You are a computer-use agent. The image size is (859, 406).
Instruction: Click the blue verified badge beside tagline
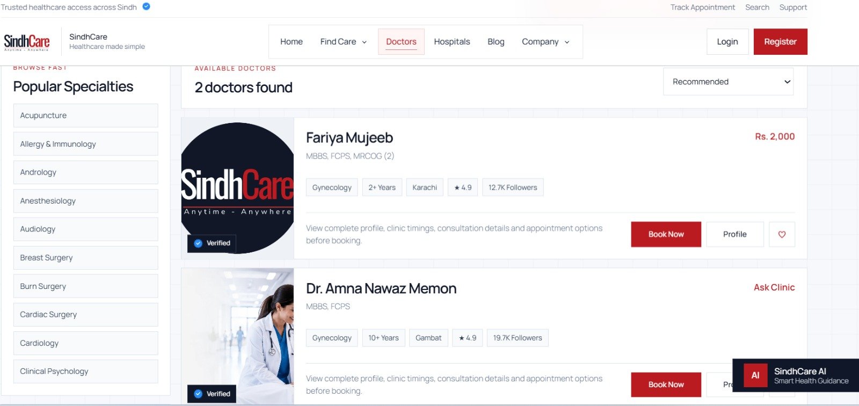click(146, 6)
